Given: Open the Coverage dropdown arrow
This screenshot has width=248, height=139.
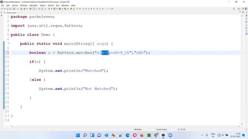Looking at the screenshot, I should click(x=62, y=9).
